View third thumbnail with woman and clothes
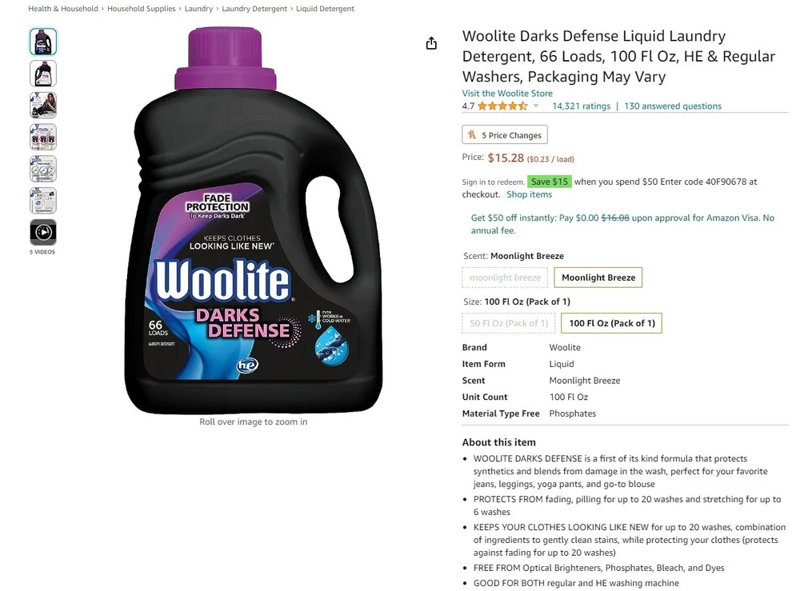800x591 pixels. (43, 105)
